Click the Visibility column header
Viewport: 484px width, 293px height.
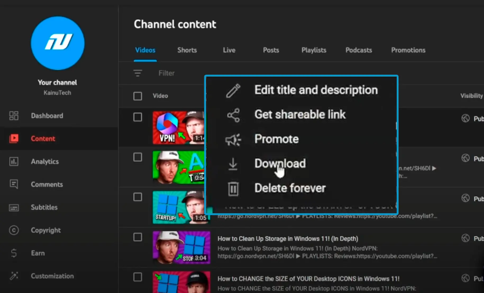471,96
